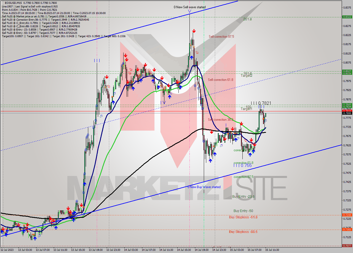The width and height of the screenshot is (353, 253).
Task: Click the 0.8175 price axis value
Action: click(347, 44)
